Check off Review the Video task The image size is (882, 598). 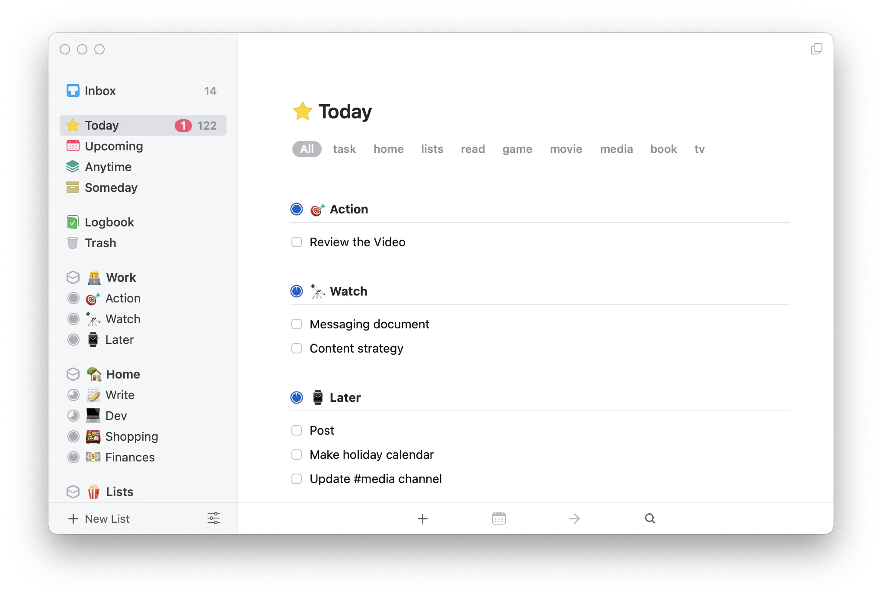click(x=297, y=242)
